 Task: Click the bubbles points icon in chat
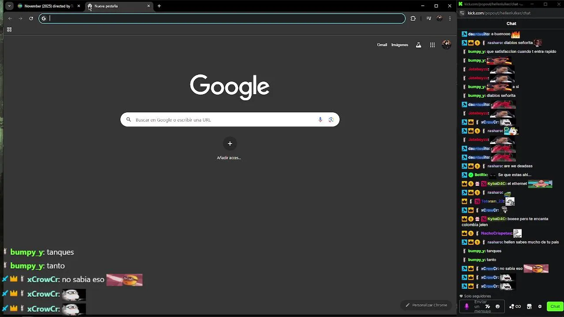(x=512, y=306)
